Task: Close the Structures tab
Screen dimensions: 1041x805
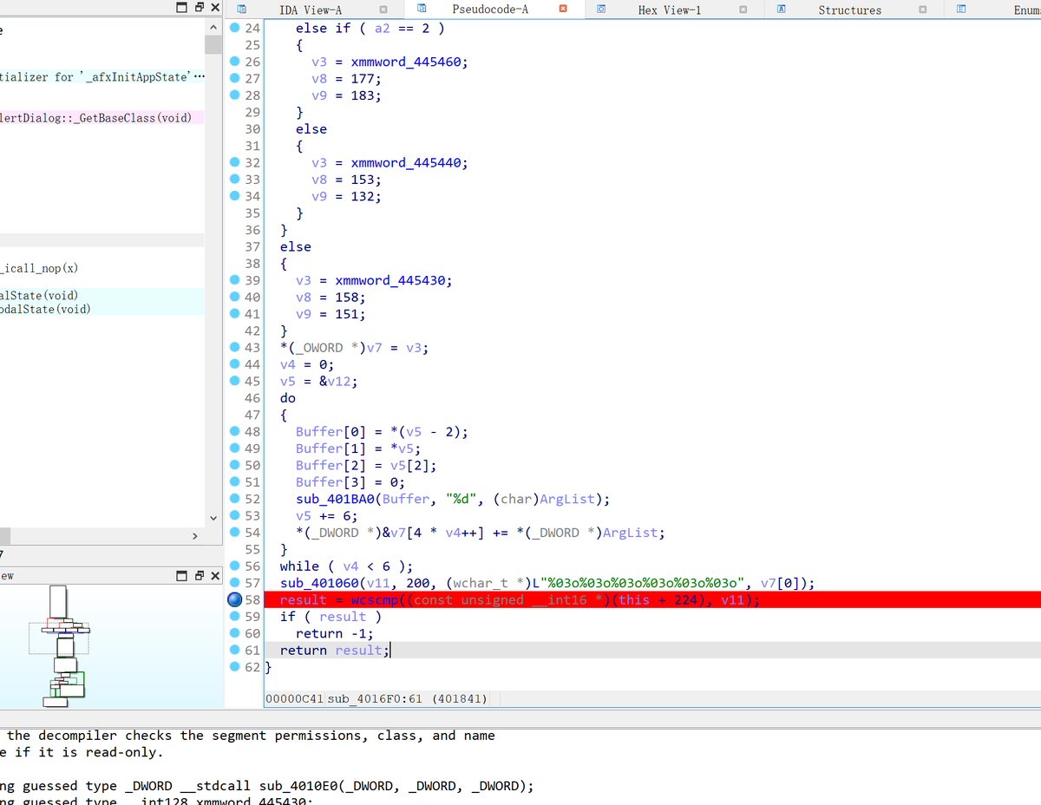Action: [923, 10]
